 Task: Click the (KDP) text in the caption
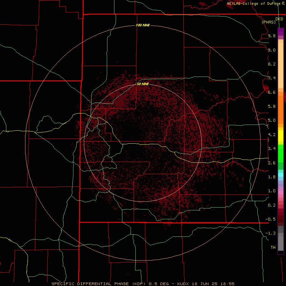139,284
